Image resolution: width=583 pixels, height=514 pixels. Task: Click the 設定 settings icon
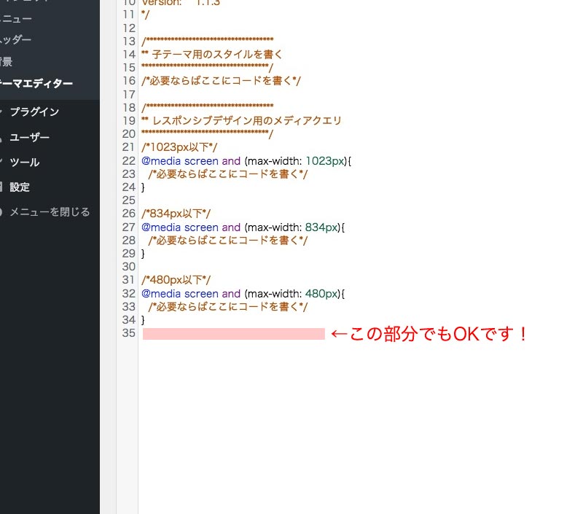(1, 187)
